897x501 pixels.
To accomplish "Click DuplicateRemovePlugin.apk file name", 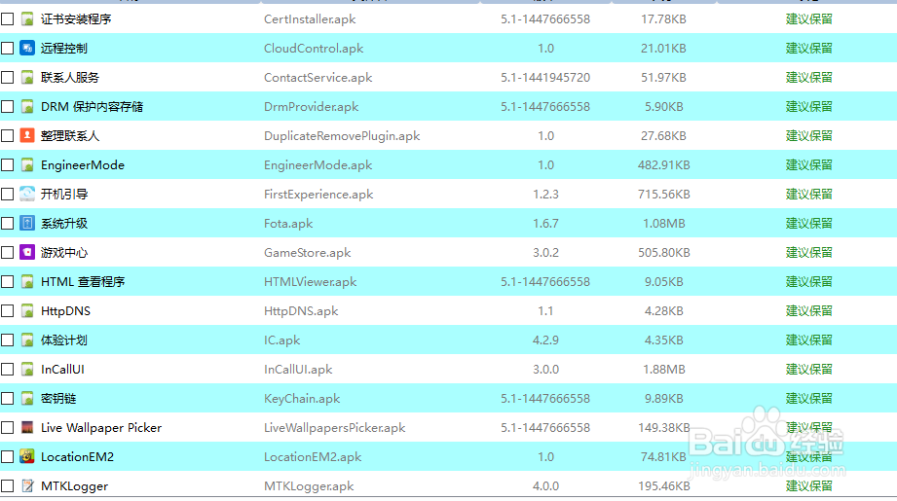I will click(x=342, y=136).
